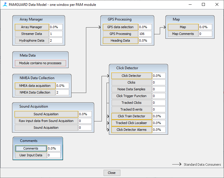Click the focused Comments process button
This screenshot has height=178, width=224.
coord(31,148)
